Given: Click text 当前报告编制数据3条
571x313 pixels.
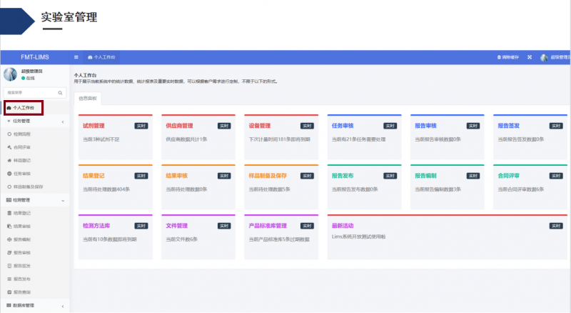Looking at the screenshot, I should pyautogui.click(x=438, y=189).
